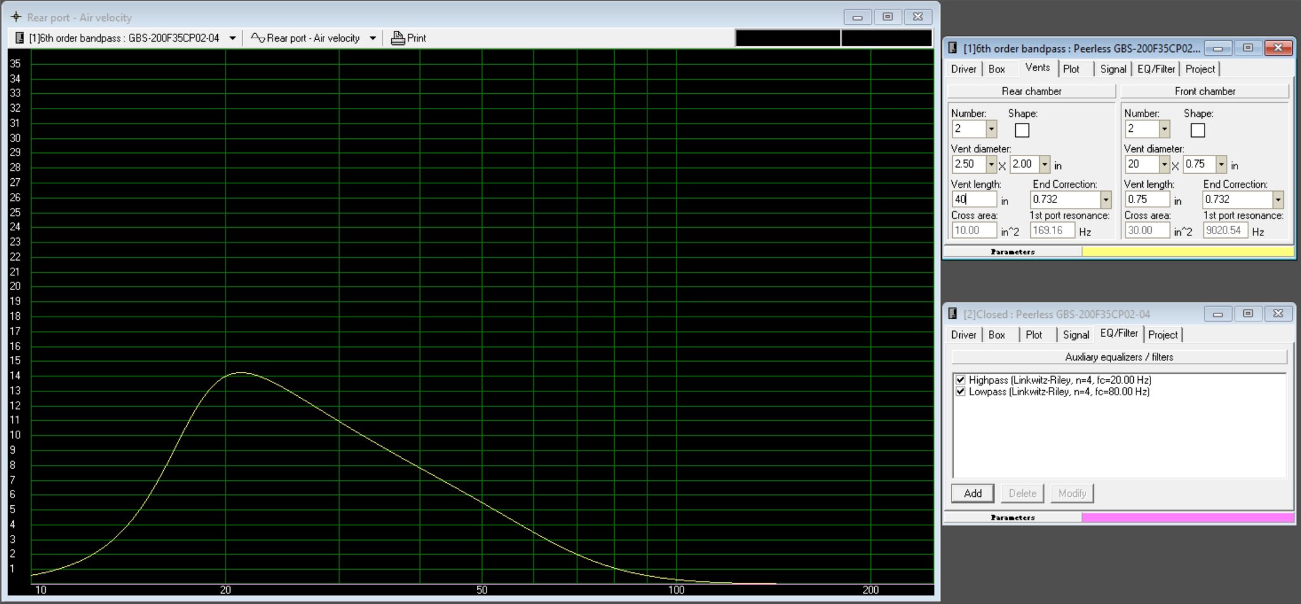Click the Delete filter button
This screenshot has height=604, width=1301.
(1022, 493)
